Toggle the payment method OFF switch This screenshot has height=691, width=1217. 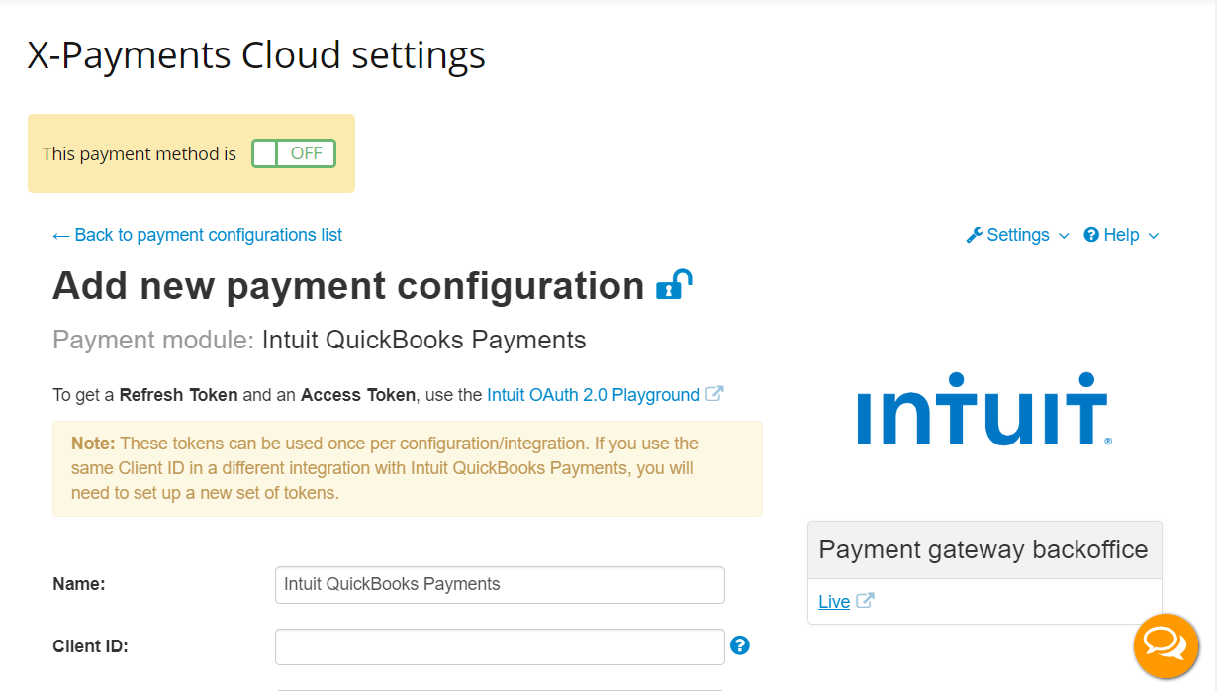point(294,153)
